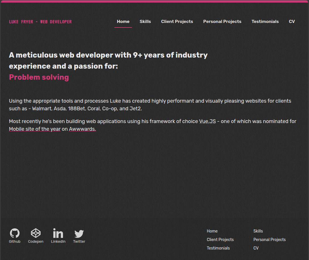Screen dimensions: 309x260
Task: View the Testimonials section from navigation
Action: click(x=265, y=21)
